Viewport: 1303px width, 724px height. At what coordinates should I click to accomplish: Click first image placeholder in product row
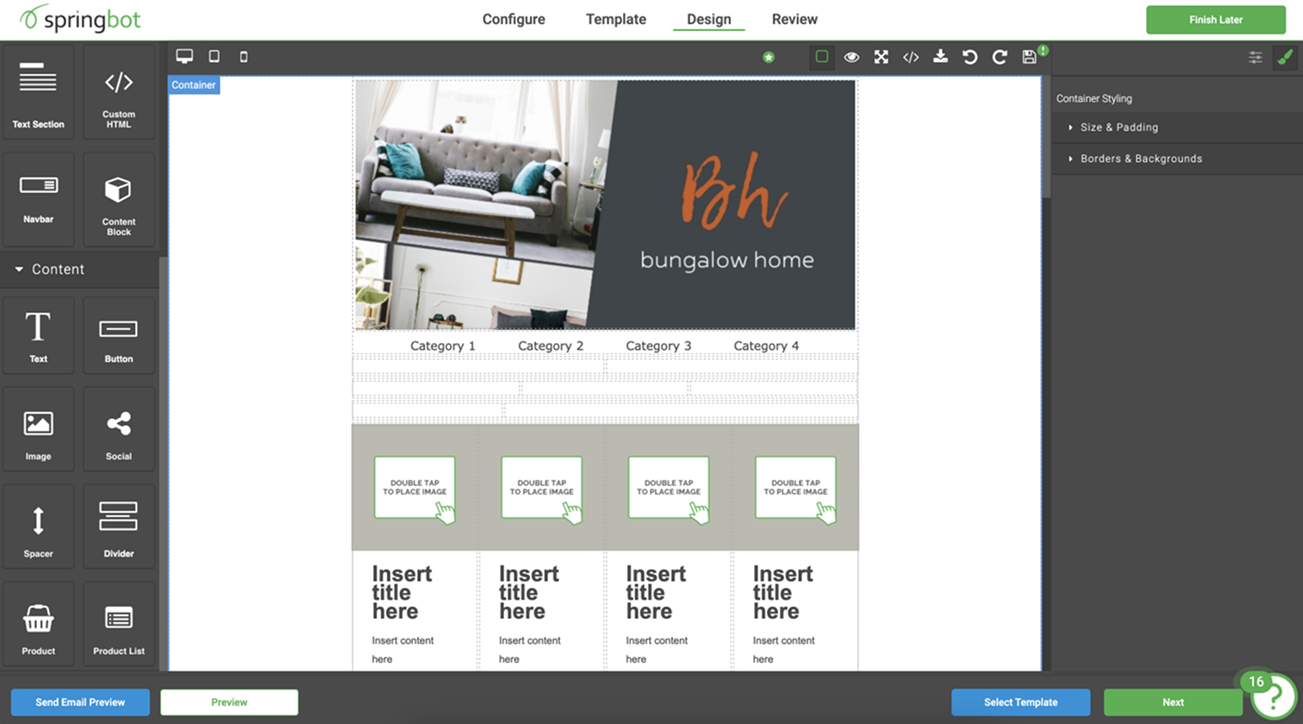(415, 488)
